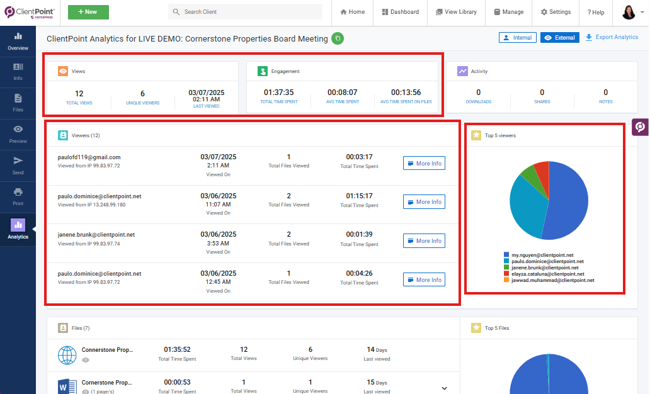The image size is (650, 394).
Task: Click More Info for paulofd119@gmail.com
Action: click(x=424, y=164)
